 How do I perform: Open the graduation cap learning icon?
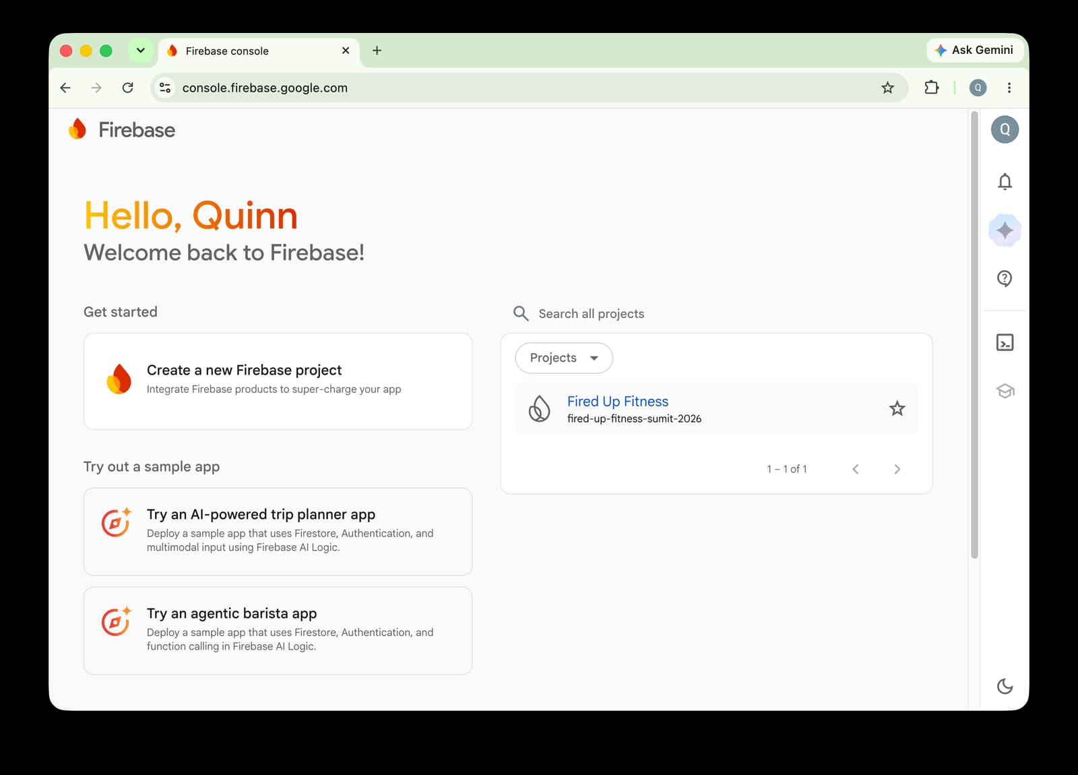click(x=1005, y=391)
